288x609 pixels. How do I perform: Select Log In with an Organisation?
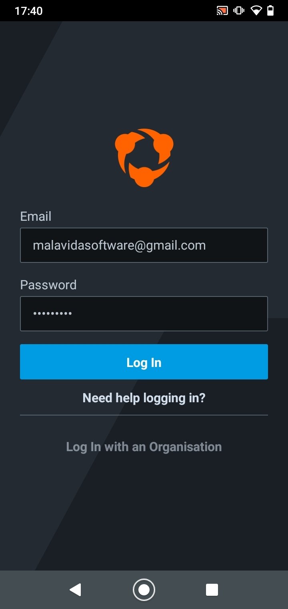click(x=144, y=447)
